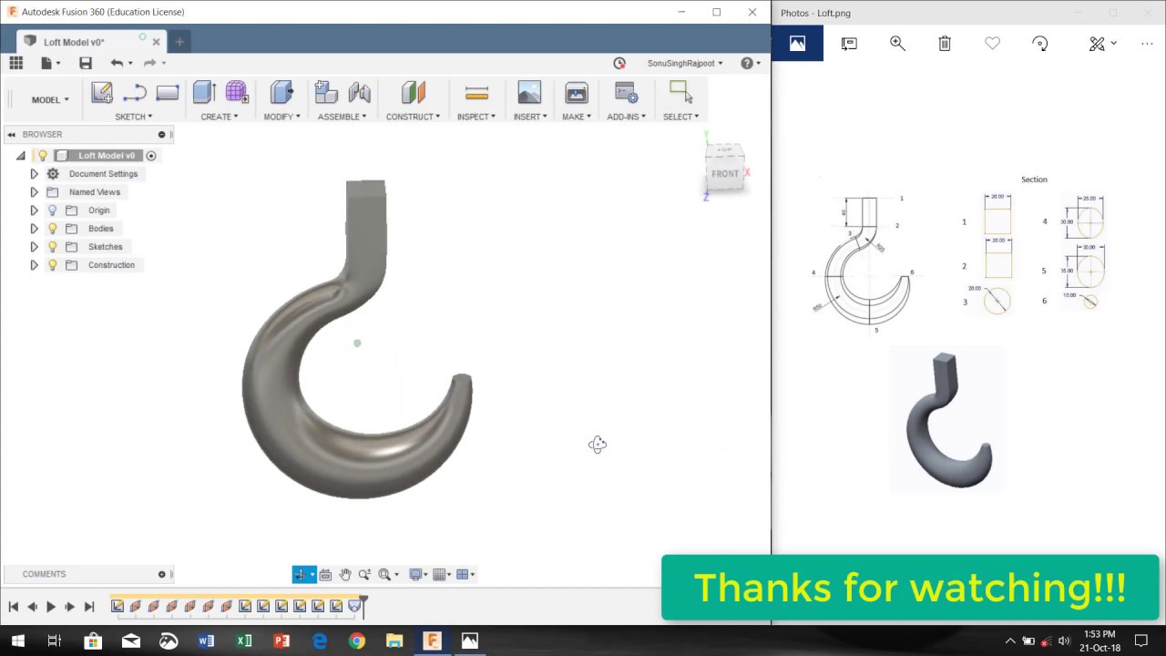Image resolution: width=1166 pixels, height=656 pixels.
Task: Click the FRONT face of view cube
Action: tap(725, 173)
